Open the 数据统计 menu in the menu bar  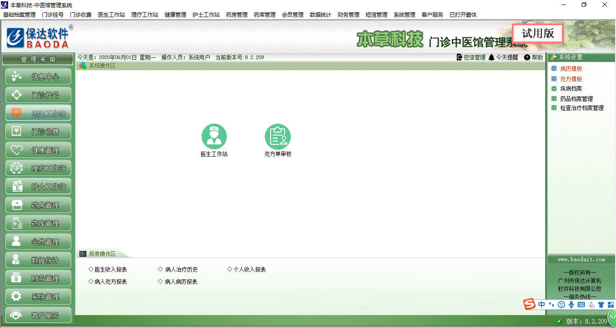pyautogui.click(x=321, y=14)
